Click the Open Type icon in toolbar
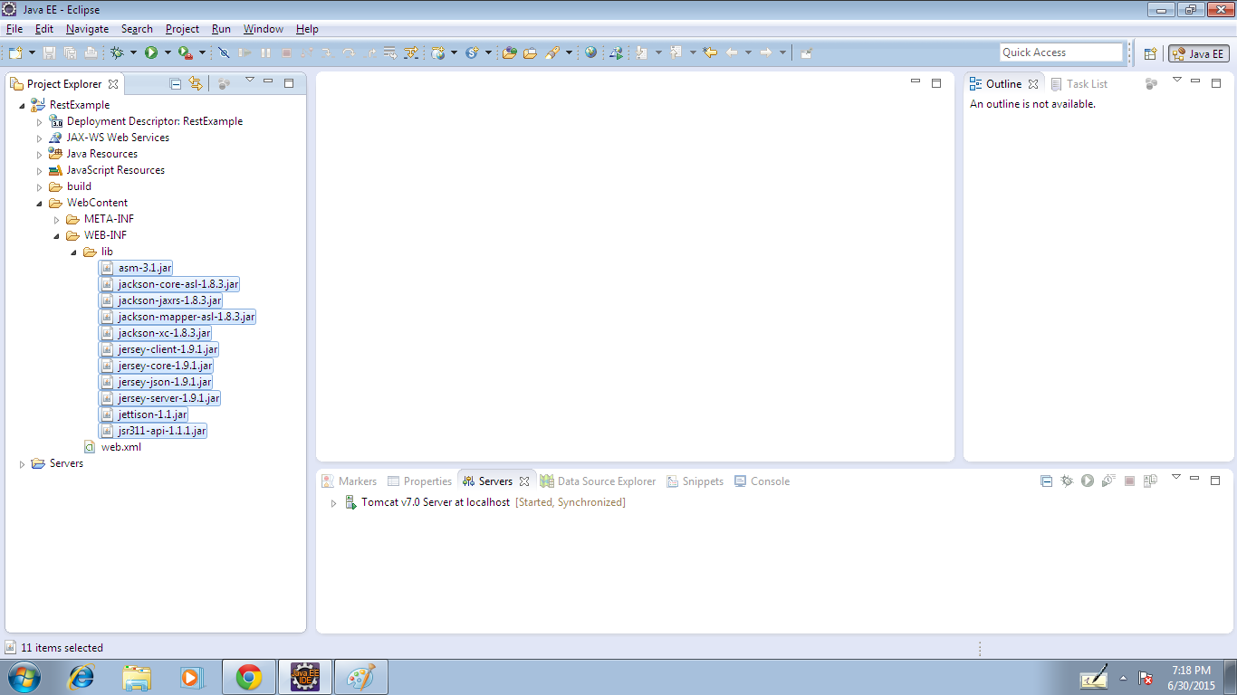This screenshot has width=1237, height=695. tap(510, 53)
